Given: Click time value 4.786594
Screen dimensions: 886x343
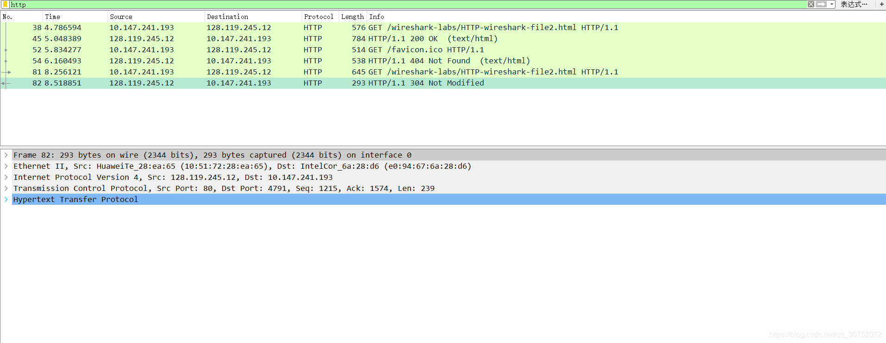Looking at the screenshot, I should [63, 28].
